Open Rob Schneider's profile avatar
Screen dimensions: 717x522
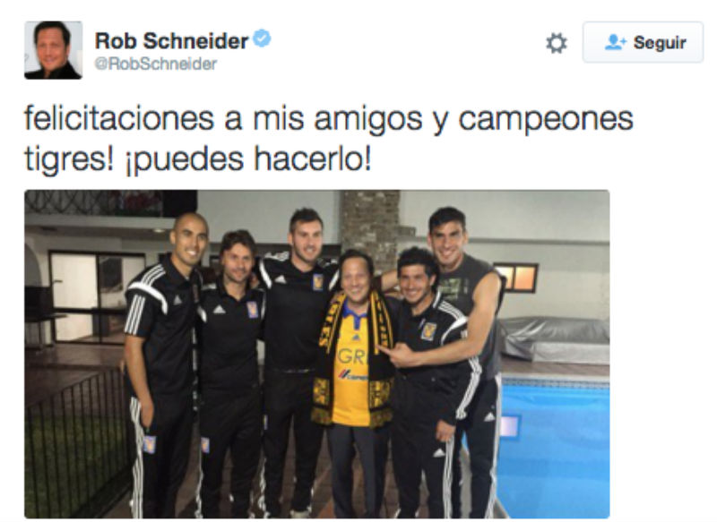[54, 50]
